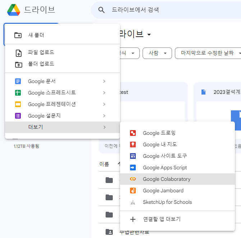
Task: Click the Google Drive logo
Action: click(14, 10)
